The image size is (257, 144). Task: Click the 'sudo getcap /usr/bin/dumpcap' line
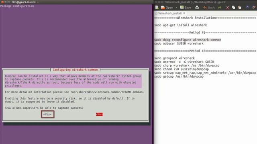[179, 76]
